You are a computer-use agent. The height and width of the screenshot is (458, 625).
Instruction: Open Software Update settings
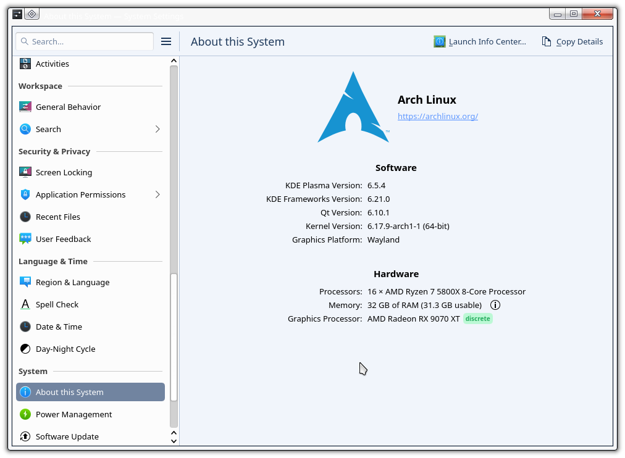tap(91, 436)
